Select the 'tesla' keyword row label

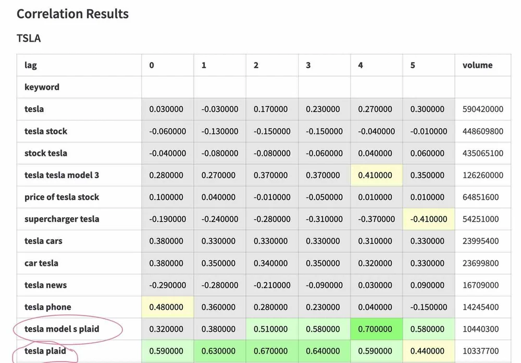(x=79, y=109)
